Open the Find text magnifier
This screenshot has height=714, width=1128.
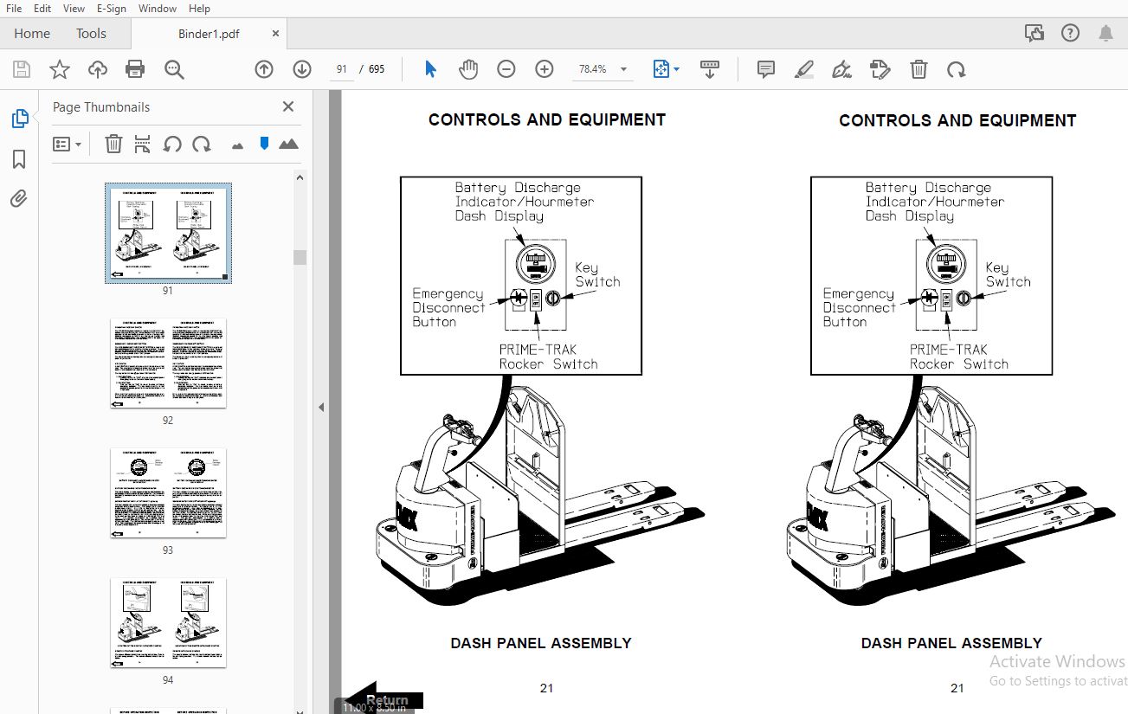click(174, 69)
